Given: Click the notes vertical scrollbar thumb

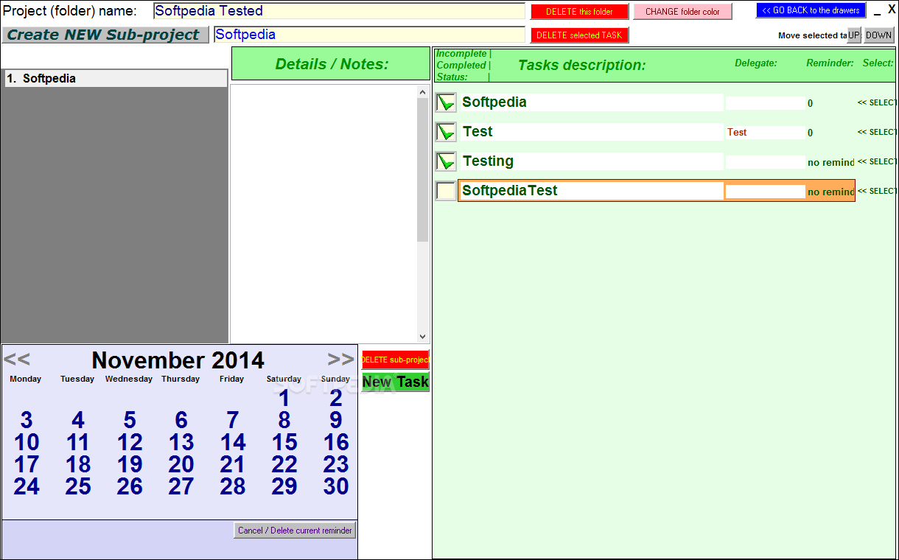Looking at the screenshot, I should tap(422, 170).
